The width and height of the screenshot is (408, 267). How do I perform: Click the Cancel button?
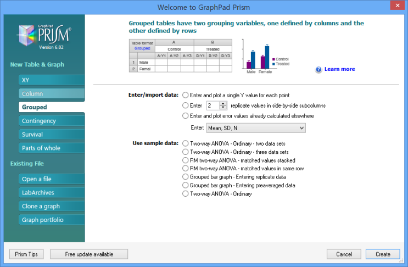click(344, 254)
